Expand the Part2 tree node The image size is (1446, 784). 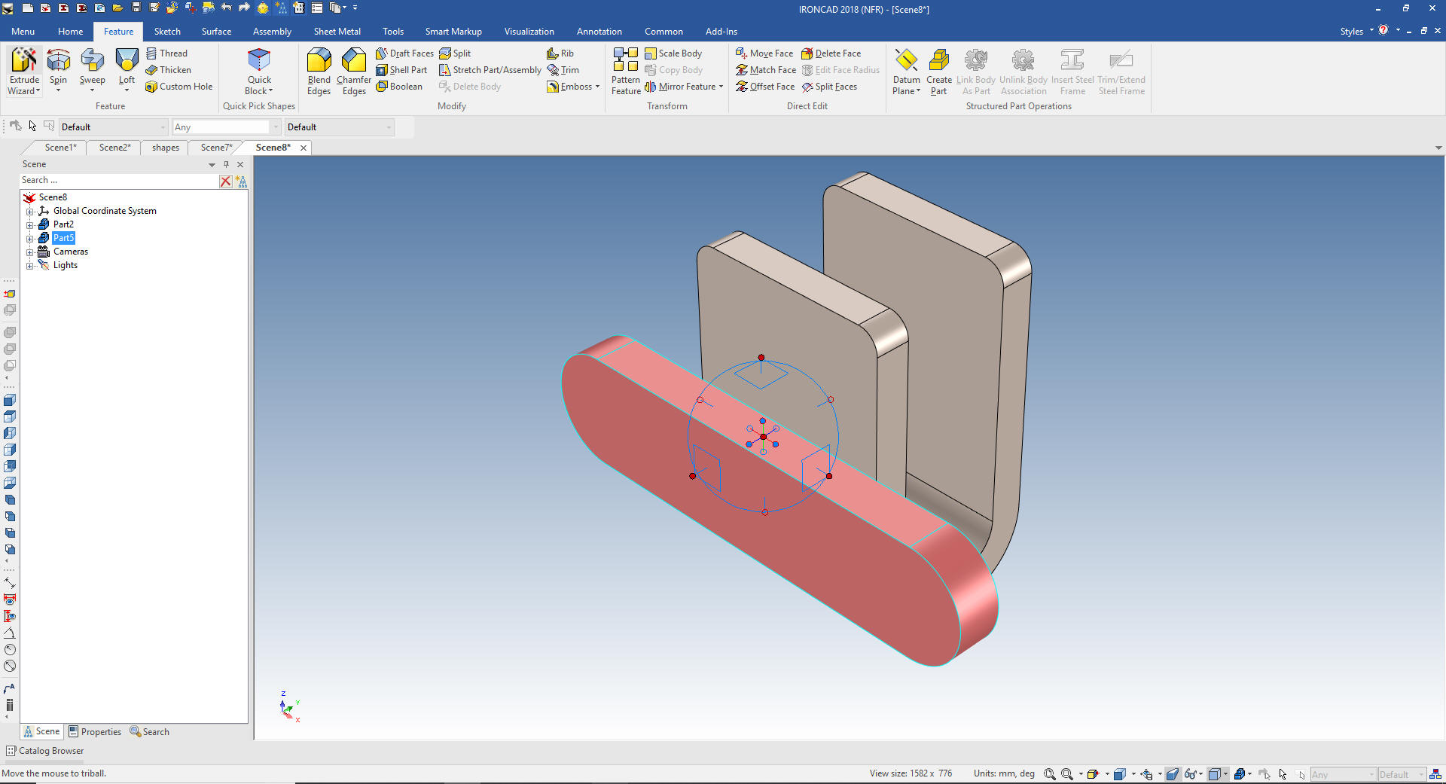[30, 224]
